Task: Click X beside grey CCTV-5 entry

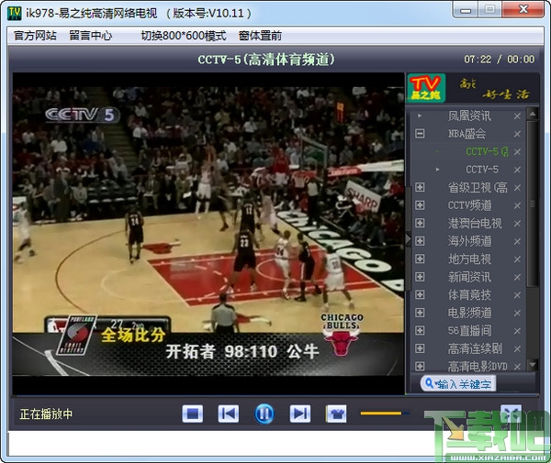Action: (x=517, y=170)
